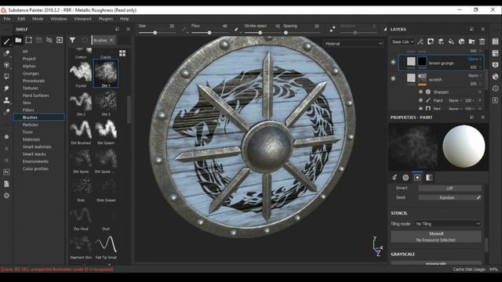Switch shelf to grid thumbnail view
Viewport: 502px width, 282px height.
pyautogui.click(x=122, y=53)
